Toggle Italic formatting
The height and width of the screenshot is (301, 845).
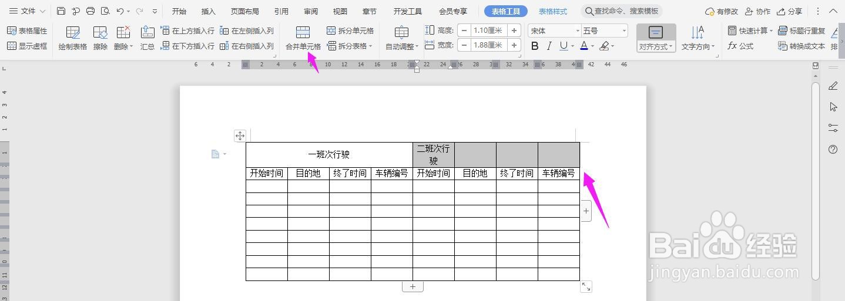pos(549,46)
